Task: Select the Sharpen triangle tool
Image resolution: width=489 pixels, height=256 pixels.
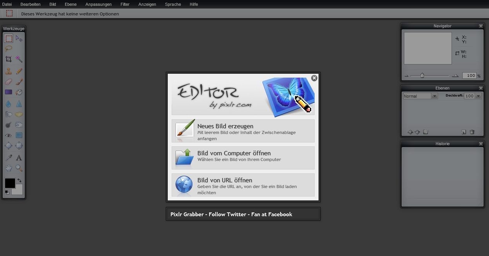Action: [x=19, y=104]
